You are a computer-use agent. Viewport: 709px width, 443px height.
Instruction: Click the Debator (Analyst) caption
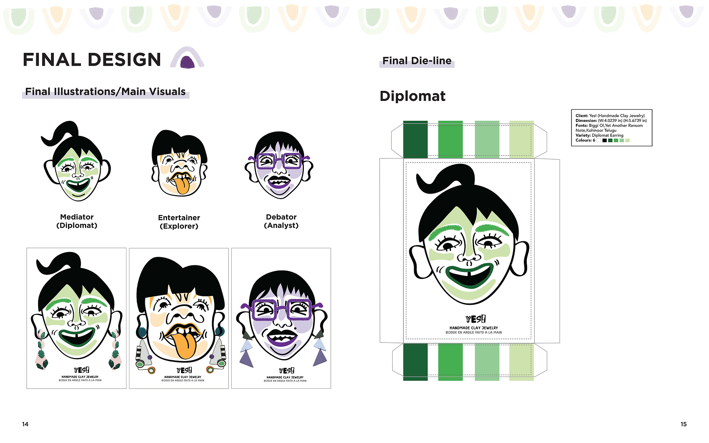coord(281,221)
